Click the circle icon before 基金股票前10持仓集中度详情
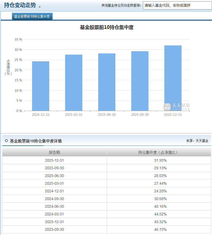Viewport: 212px width, 235px height. coord(6,141)
